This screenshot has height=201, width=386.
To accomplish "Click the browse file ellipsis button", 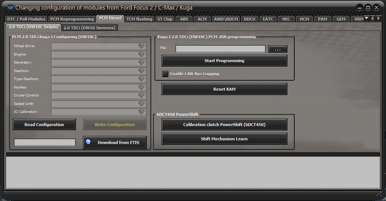I will 278,49.
